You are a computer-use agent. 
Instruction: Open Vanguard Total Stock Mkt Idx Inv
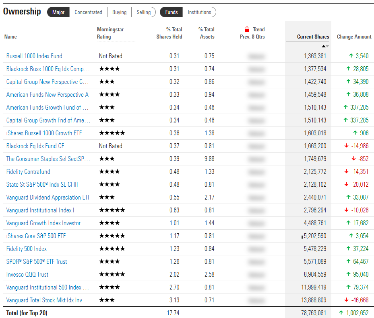pyautogui.click(x=44, y=300)
